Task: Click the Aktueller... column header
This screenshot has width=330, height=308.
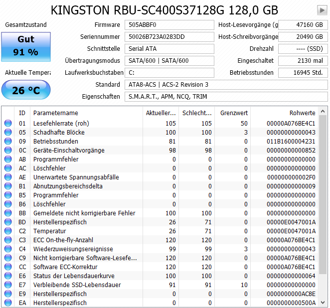Action: click(161, 113)
